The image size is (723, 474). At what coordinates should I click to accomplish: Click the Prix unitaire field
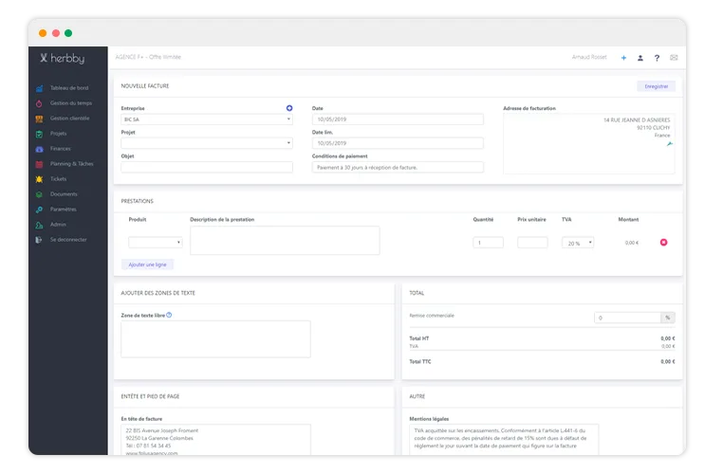532,243
